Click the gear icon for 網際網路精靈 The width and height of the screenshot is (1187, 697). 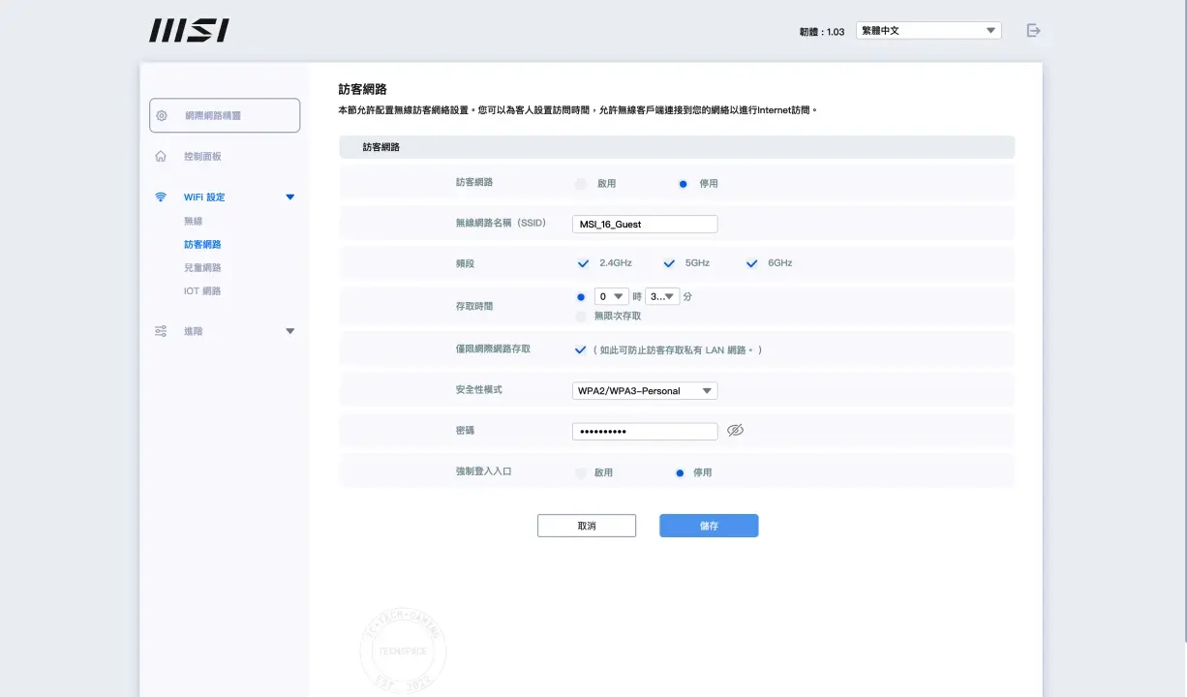click(162, 115)
